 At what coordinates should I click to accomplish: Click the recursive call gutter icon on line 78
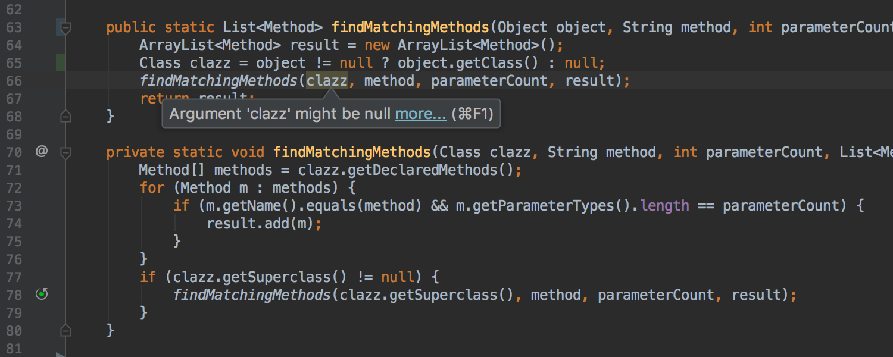pos(41,294)
